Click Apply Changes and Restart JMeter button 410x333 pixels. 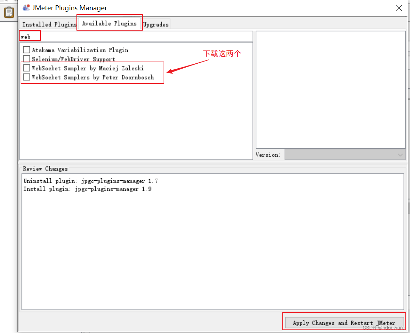tap(344, 323)
